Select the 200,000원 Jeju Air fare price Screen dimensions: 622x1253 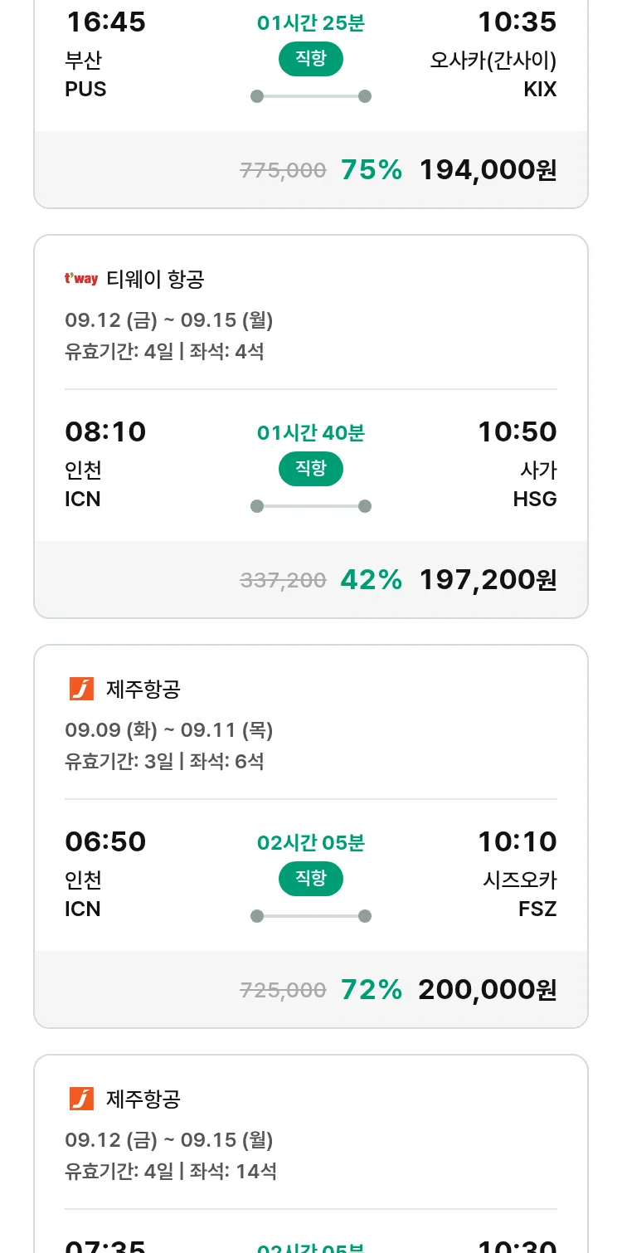click(488, 990)
